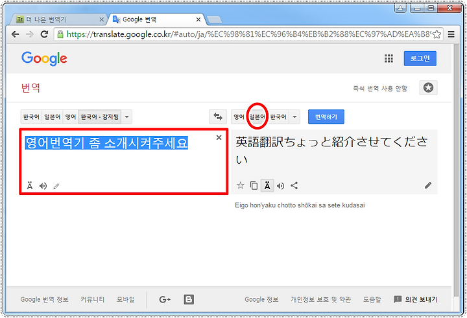Image resolution: width=467 pixels, height=318 pixels.
Task: Select 한국어 as source language
Action: point(31,117)
